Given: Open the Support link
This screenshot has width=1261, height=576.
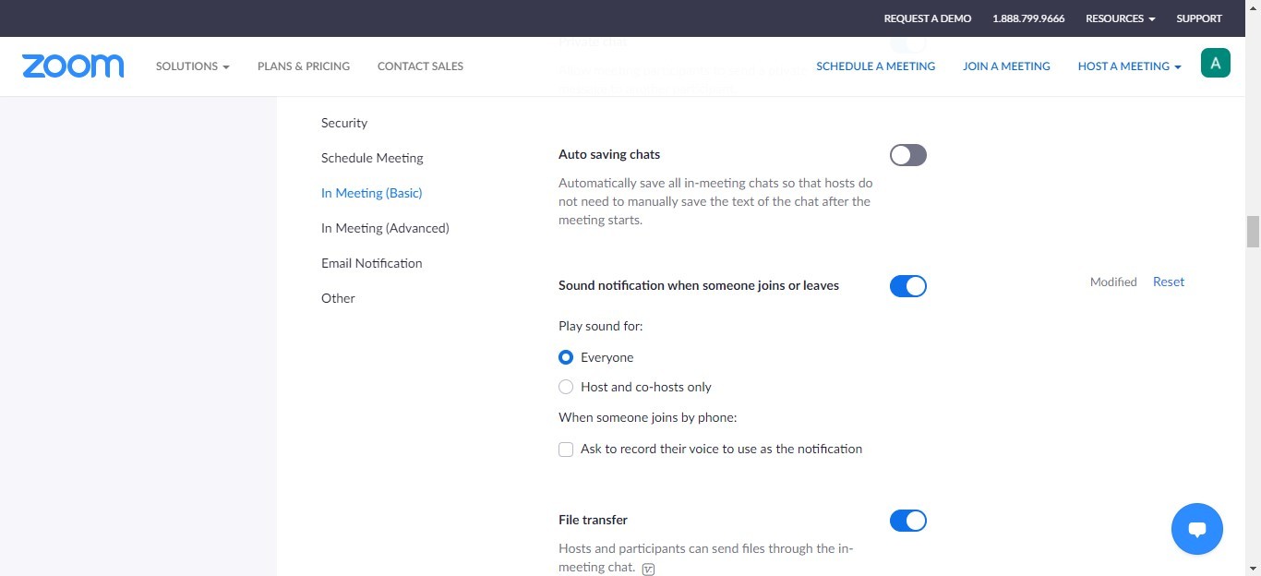Looking at the screenshot, I should coord(1199,18).
